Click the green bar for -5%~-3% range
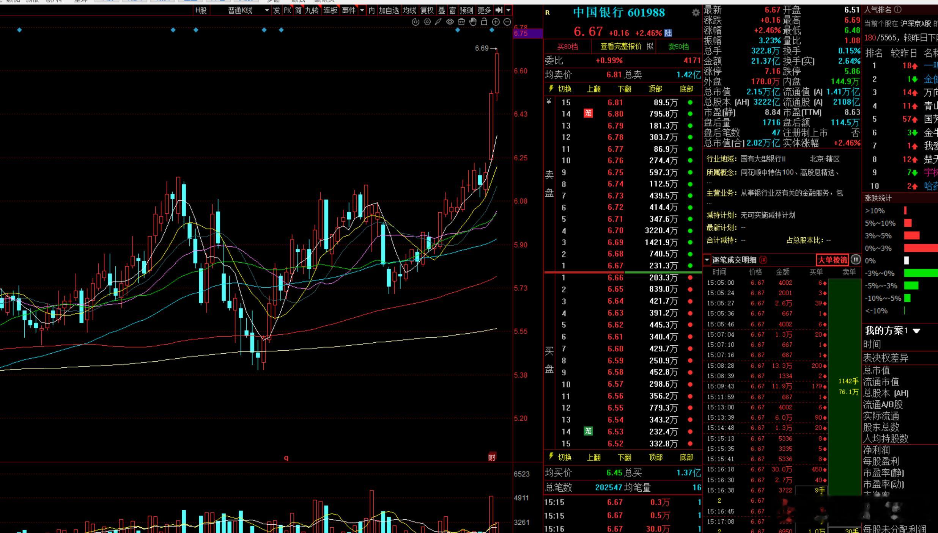 click(911, 285)
